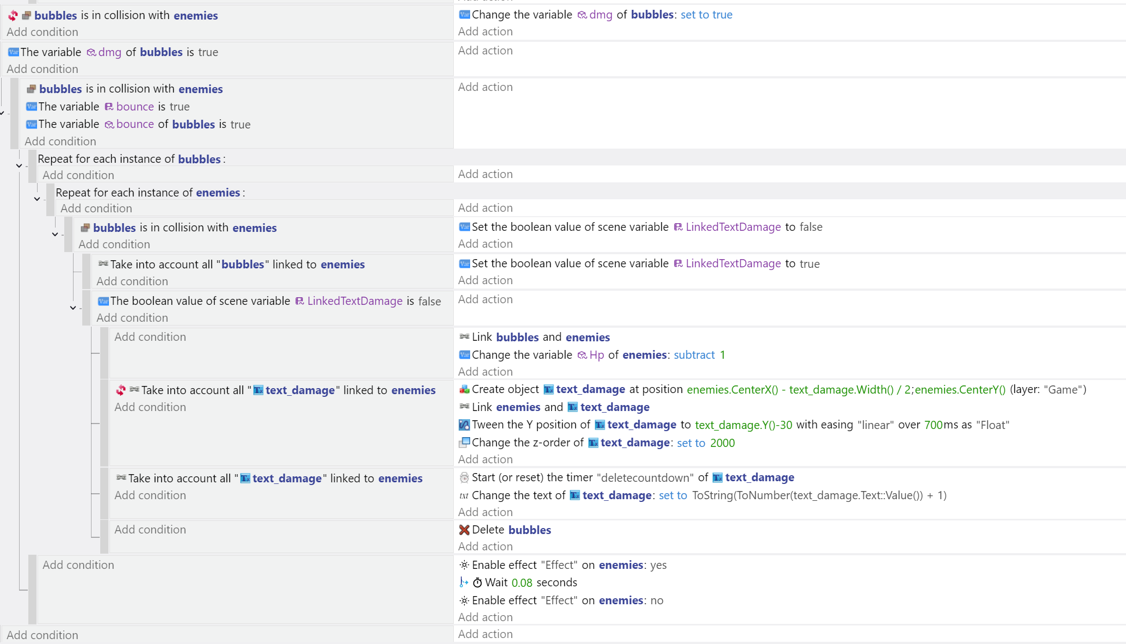Collapse the LinkedTextDamage is false sub-event
The width and height of the screenshot is (1126, 644).
point(73,308)
